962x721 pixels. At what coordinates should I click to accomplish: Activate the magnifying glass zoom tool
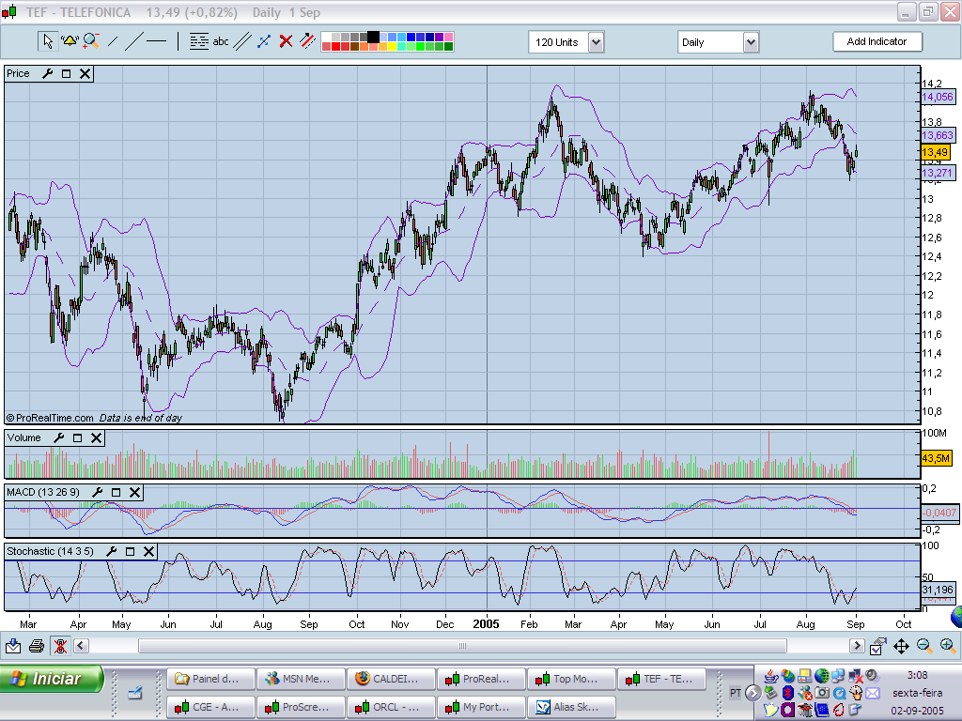pos(90,41)
